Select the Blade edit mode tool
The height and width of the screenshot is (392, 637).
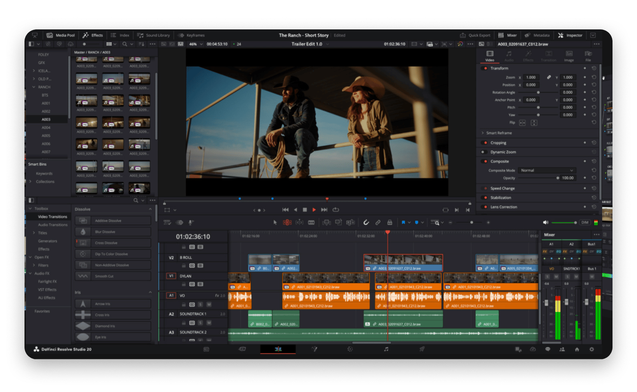pos(311,223)
